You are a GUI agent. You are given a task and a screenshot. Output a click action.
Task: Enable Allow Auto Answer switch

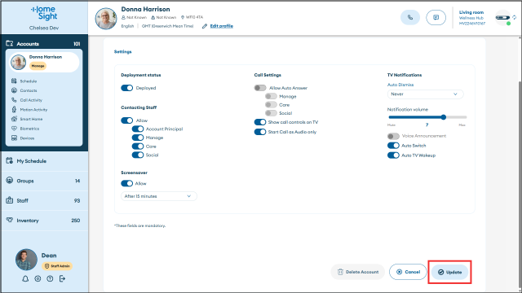click(260, 88)
